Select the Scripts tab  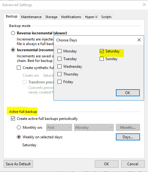[x=106, y=17]
